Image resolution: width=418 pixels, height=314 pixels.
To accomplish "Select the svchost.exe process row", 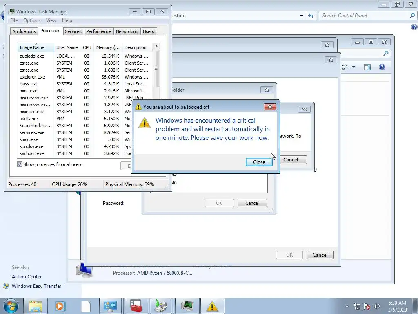I will click(x=75, y=153).
